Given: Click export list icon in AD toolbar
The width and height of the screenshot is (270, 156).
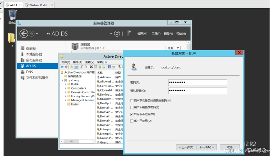Looking at the screenshot, I should [x=104, y=67].
